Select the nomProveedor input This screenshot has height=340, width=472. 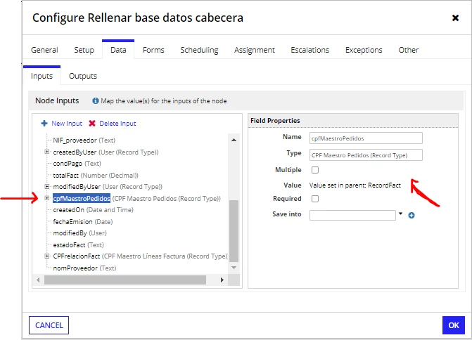(84, 268)
